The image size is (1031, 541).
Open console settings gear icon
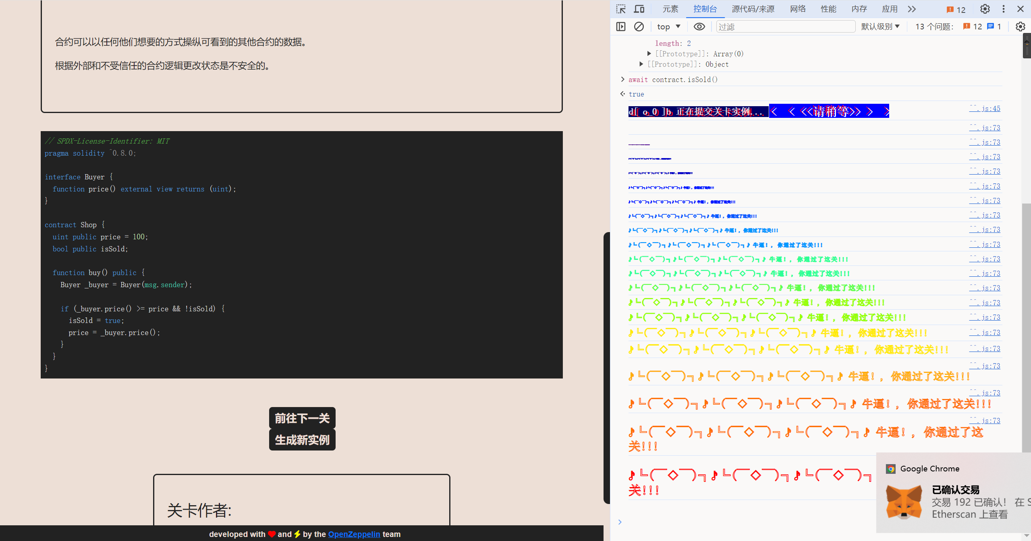pos(1020,27)
